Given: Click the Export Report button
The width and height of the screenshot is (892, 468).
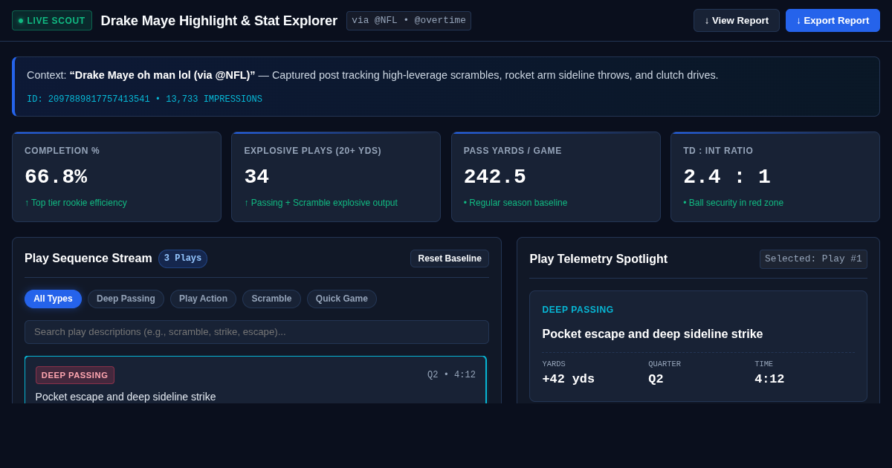Looking at the screenshot, I should [833, 21].
